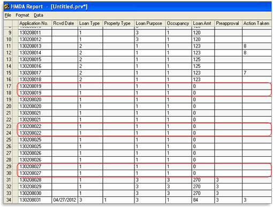
Task: Open the File menu
Action: [x=8, y=15]
